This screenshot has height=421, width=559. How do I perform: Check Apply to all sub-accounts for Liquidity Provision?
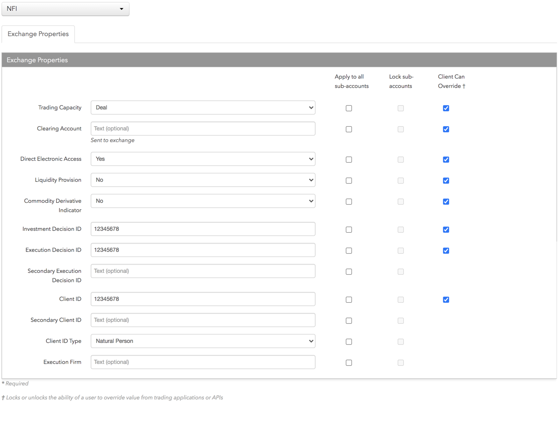click(x=349, y=180)
